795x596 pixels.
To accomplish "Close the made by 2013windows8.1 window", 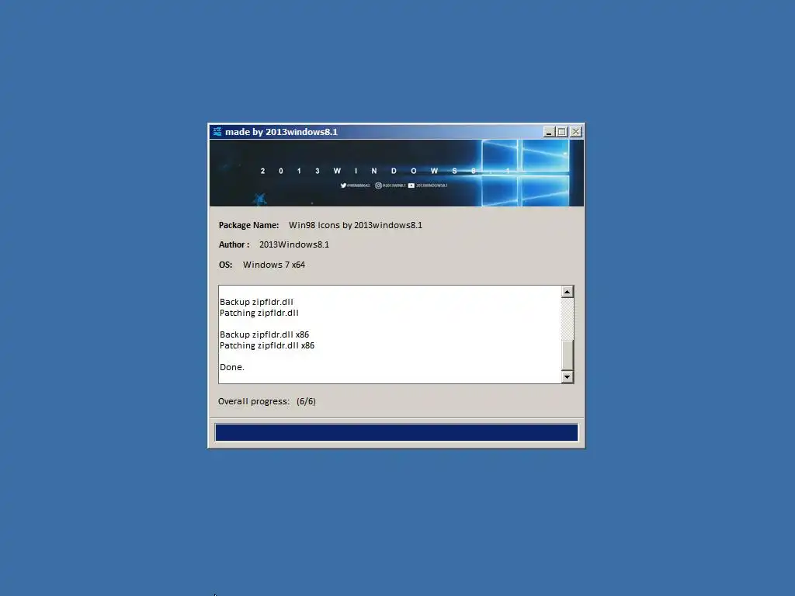I will pos(576,132).
